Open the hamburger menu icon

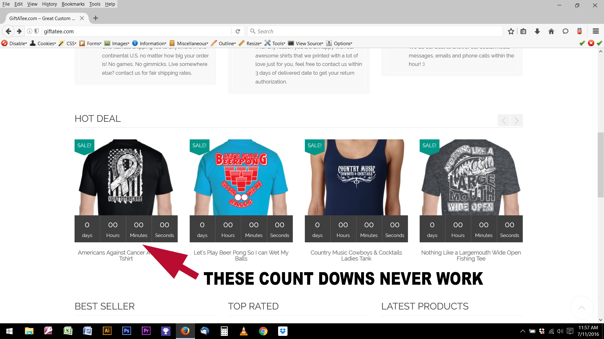596,31
